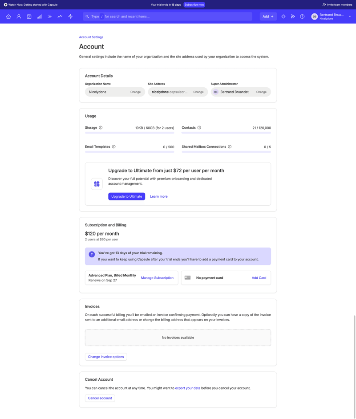Open the help question mark icon
The image size is (356, 419).
302,16
